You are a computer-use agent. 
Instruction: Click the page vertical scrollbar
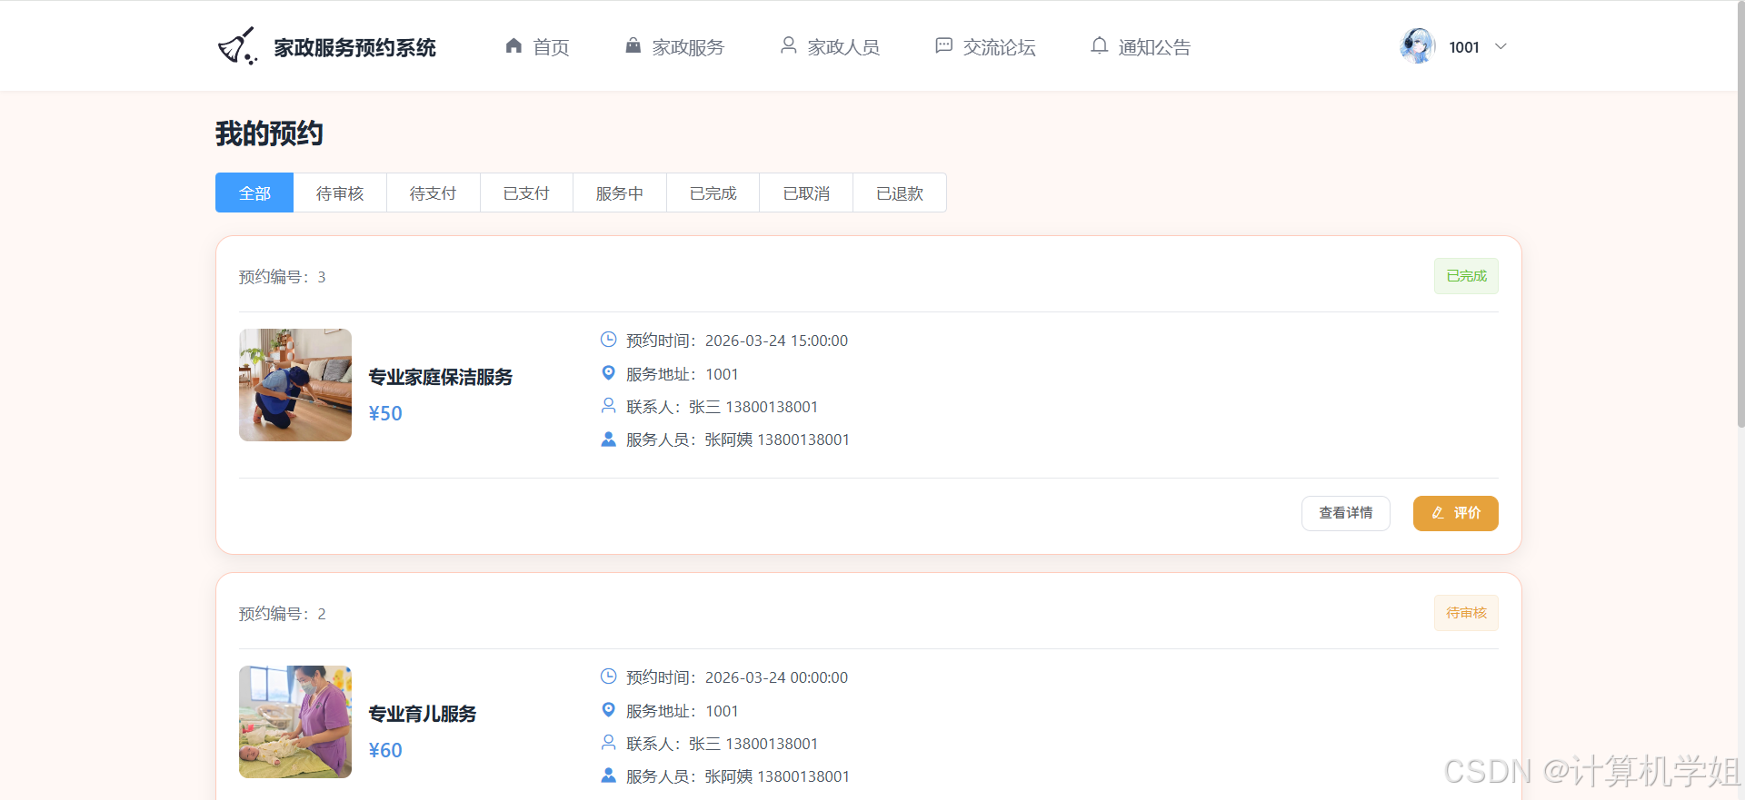pos(1740,213)
